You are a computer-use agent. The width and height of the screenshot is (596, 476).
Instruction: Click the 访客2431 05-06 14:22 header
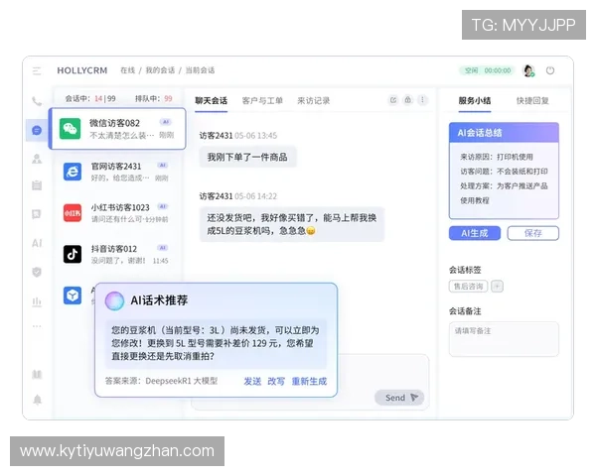click(238, 196)
